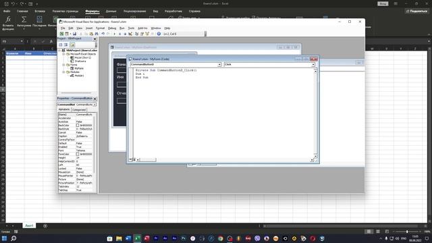Collapse the Modules folder in project tree

click(63, 72)
